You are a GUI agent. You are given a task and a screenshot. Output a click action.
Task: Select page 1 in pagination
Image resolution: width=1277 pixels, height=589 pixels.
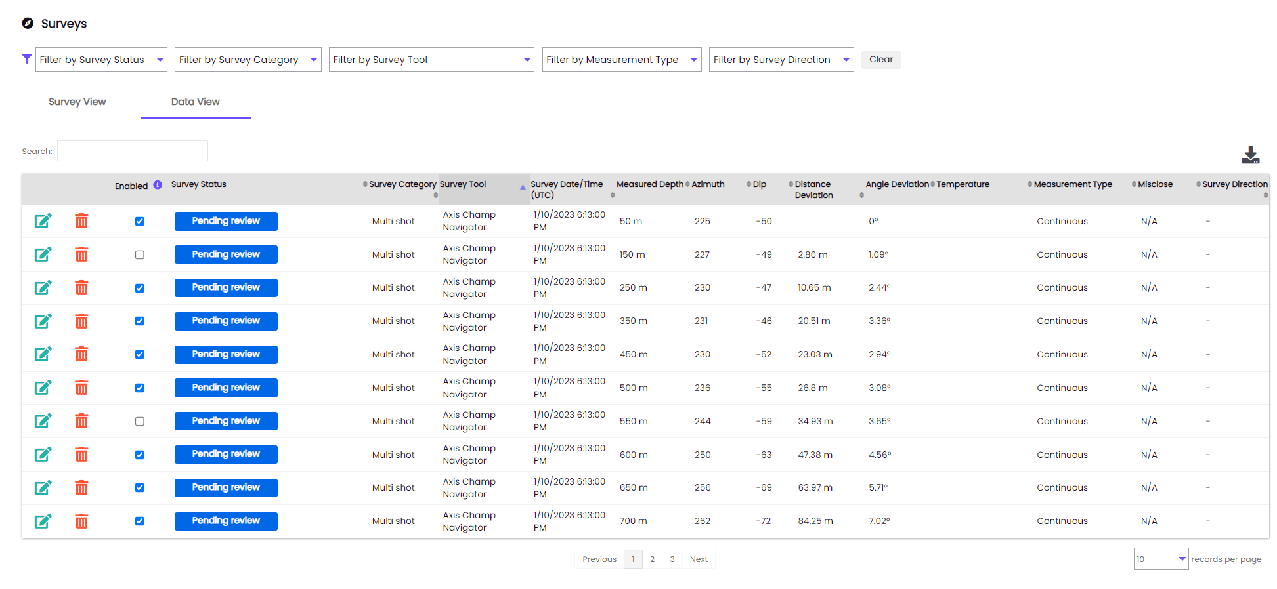[x=633, y=559]
